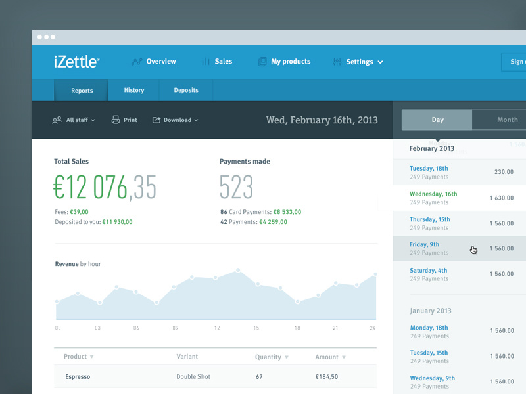Click the Deposited to you €11 930,00 value

click(x=118, y=222)
